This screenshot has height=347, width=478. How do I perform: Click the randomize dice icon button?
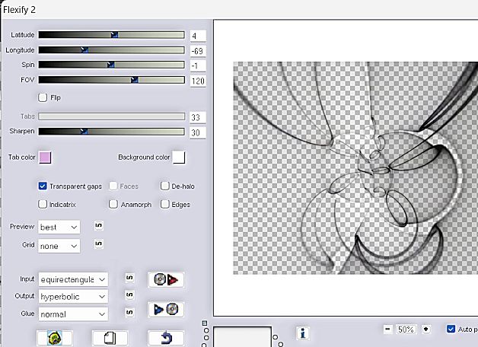pyautogui.click(x=54, y=338)
